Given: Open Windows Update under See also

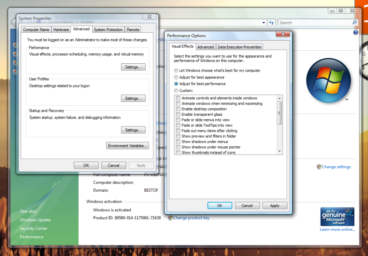Looking at the screenshot, I should coord(36,220).
